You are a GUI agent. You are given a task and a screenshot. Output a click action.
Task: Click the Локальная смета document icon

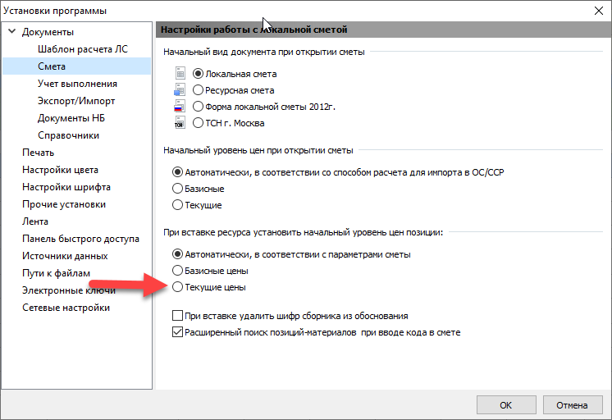pyautogui.click(x=180, y=74)
